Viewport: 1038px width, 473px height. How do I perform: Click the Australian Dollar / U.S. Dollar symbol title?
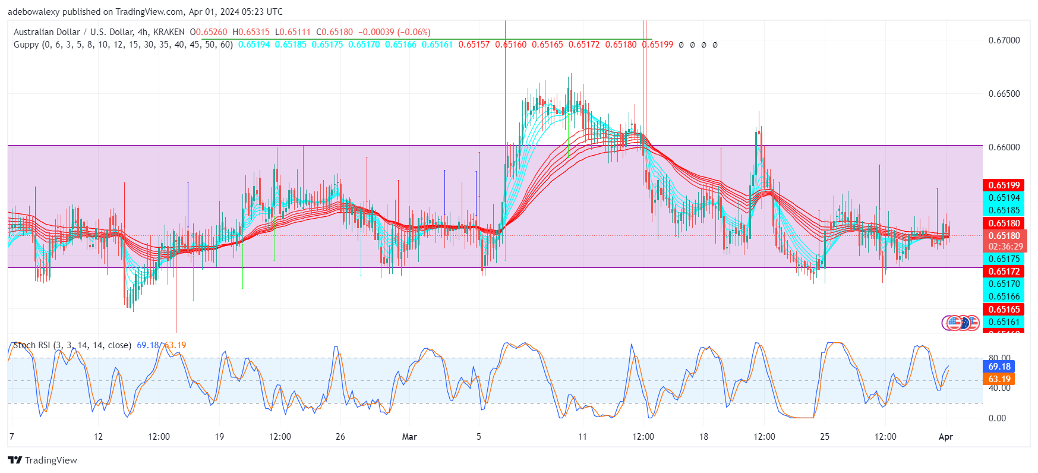99,32
